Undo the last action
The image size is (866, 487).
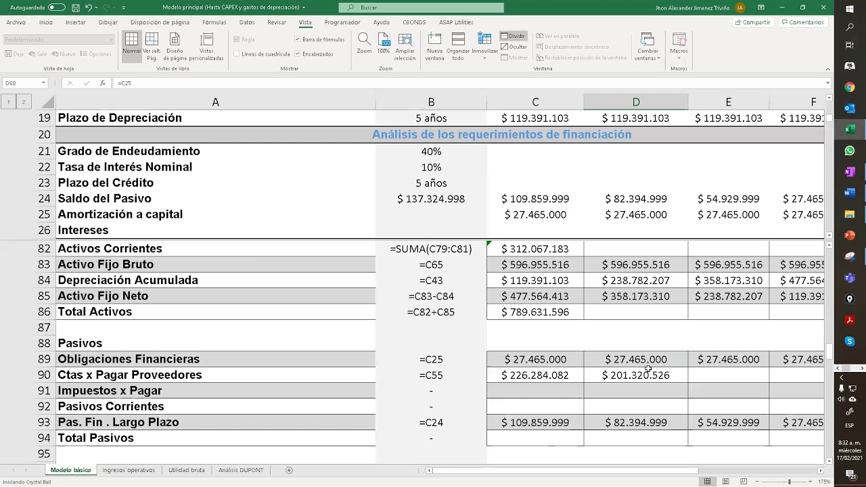[x=88, y=7]
